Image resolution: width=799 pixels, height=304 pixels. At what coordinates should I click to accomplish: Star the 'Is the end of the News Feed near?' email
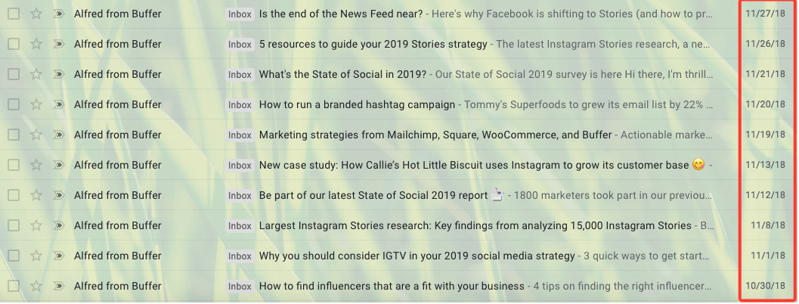[x=36, y=14]
